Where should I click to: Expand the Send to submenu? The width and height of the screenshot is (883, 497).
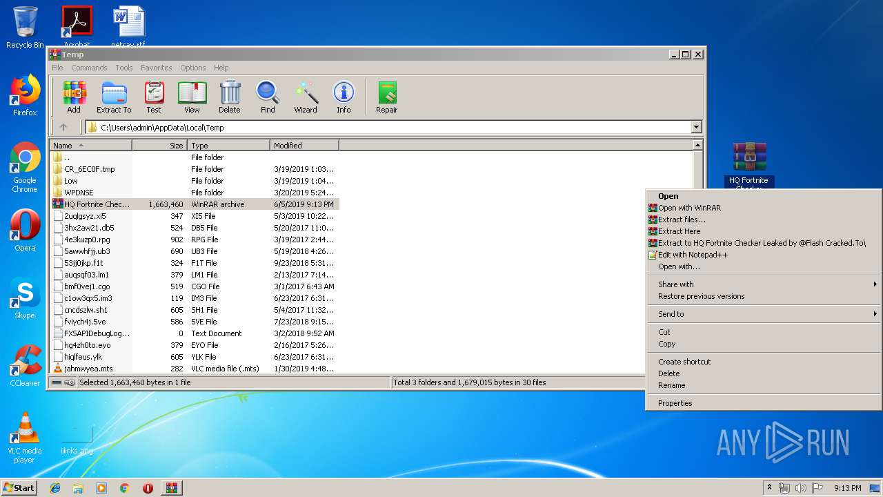pyautogui.click(x=764, y=314)
